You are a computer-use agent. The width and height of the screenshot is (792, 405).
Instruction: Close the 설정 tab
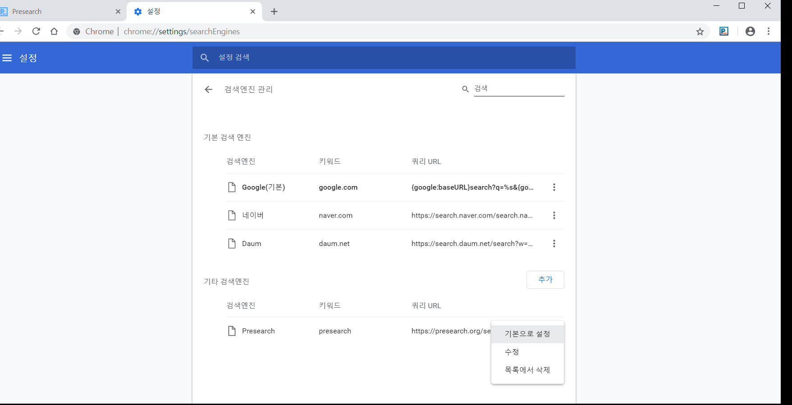point(253,12)
